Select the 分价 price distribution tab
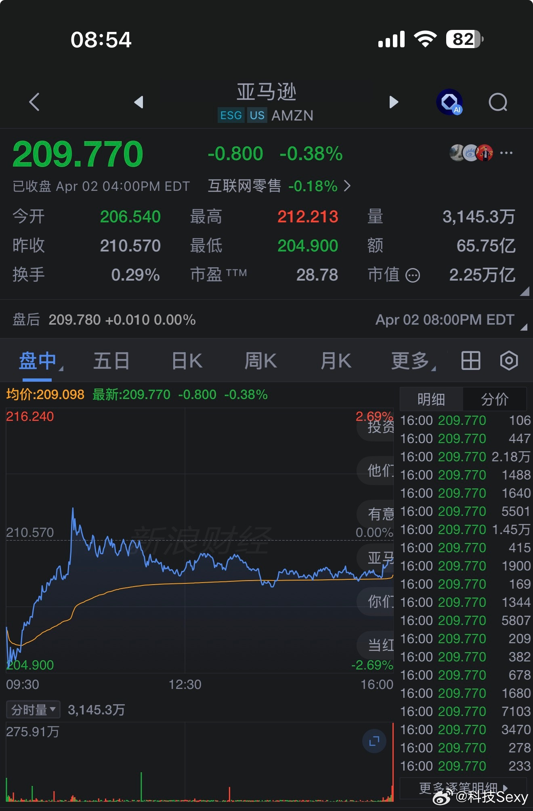The image size is (533, 811). pyautogui.click(x=495, y=399)
